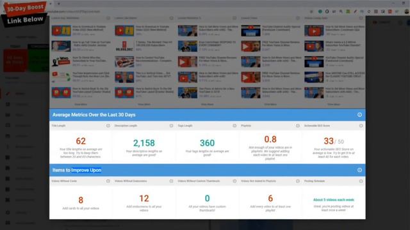Open 'How ANYONE Can STILL ACCESS' video title
This screenshot has height=230, width=410.
pyautogui.click(x=345, y=75)
